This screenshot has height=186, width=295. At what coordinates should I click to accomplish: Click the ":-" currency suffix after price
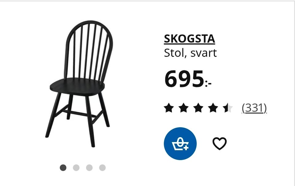pyautogui.click(x=208, y=83)
